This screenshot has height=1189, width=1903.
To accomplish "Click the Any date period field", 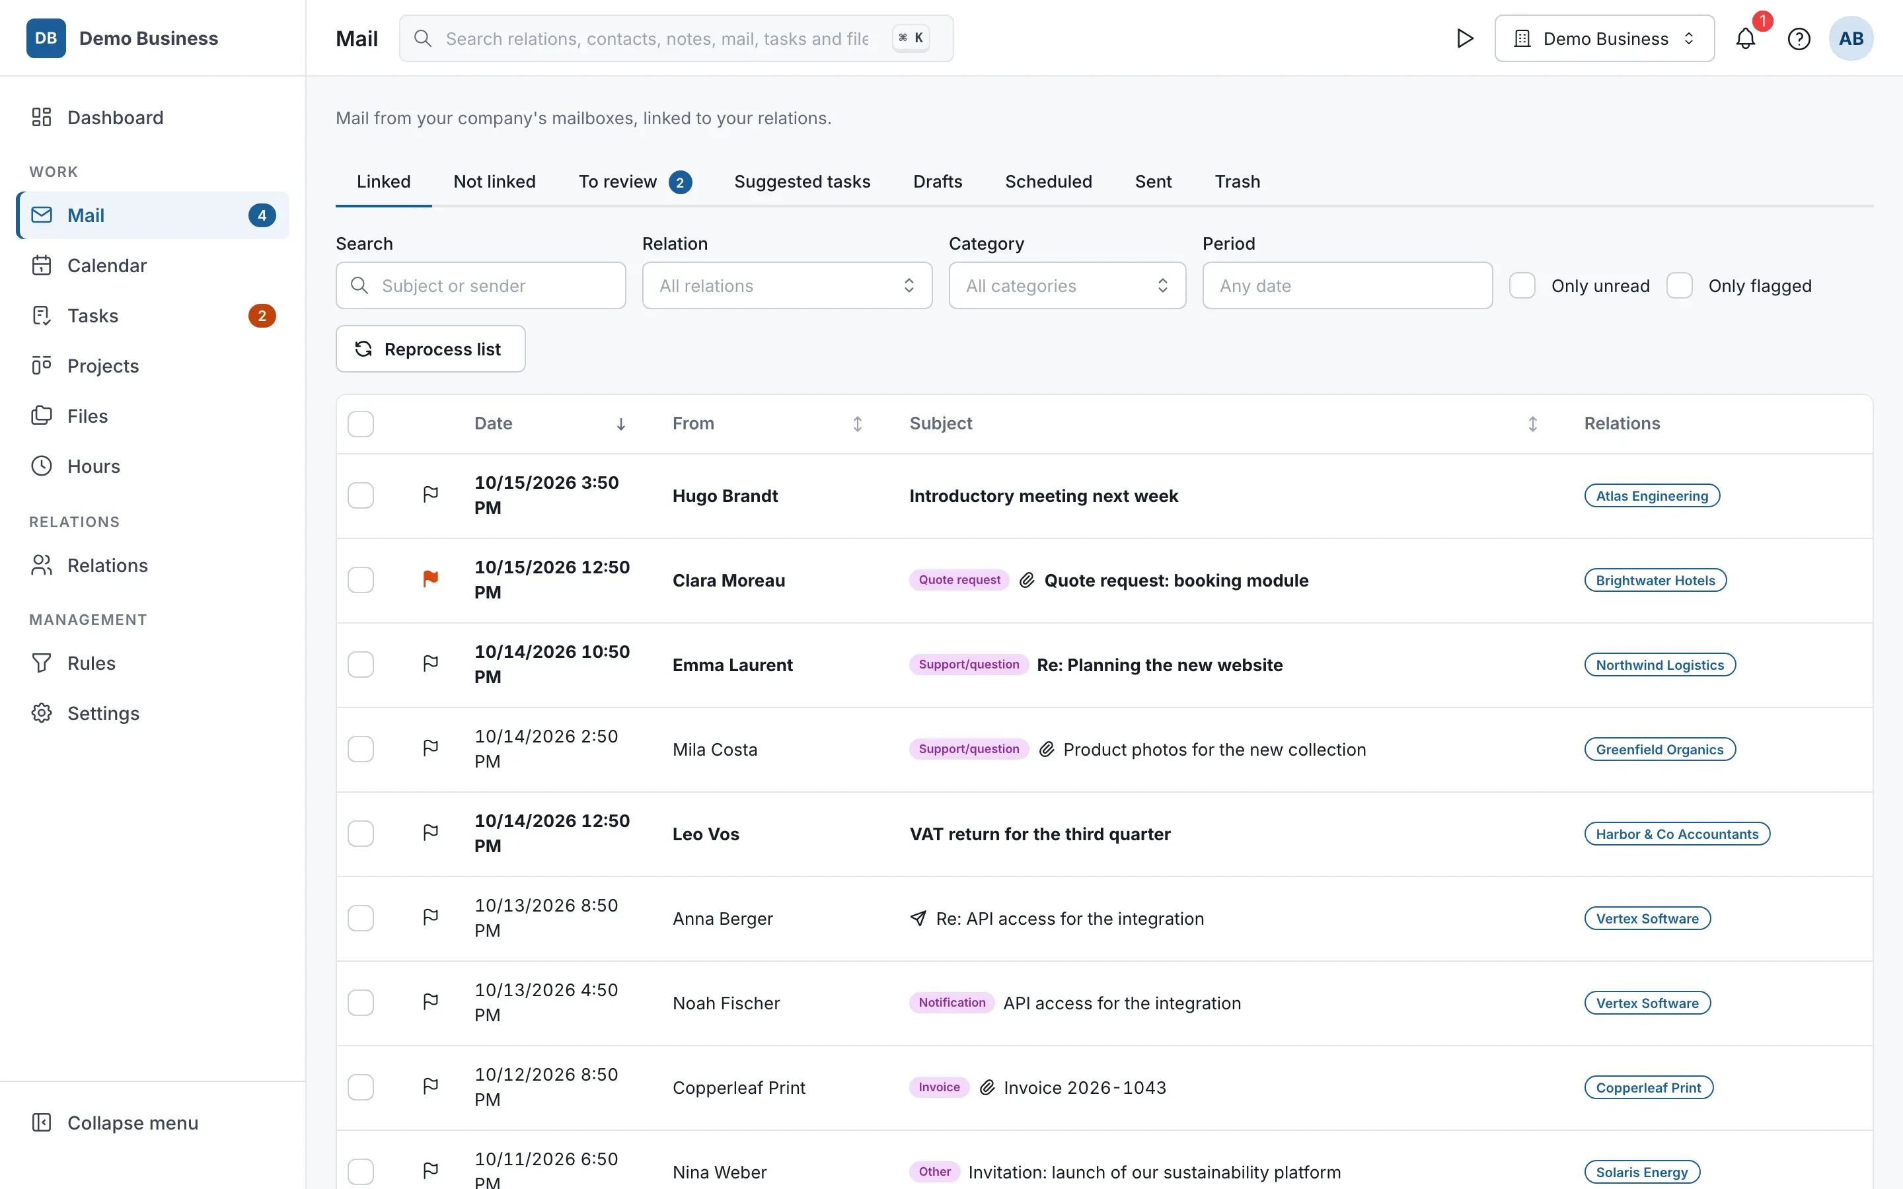I will [1347, 285].
